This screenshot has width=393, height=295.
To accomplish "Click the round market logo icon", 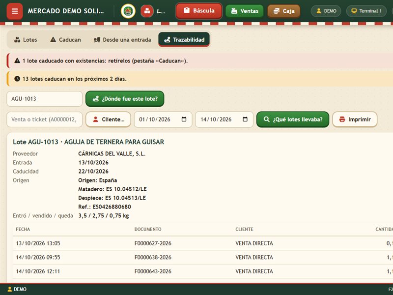I will click(128, 11).
